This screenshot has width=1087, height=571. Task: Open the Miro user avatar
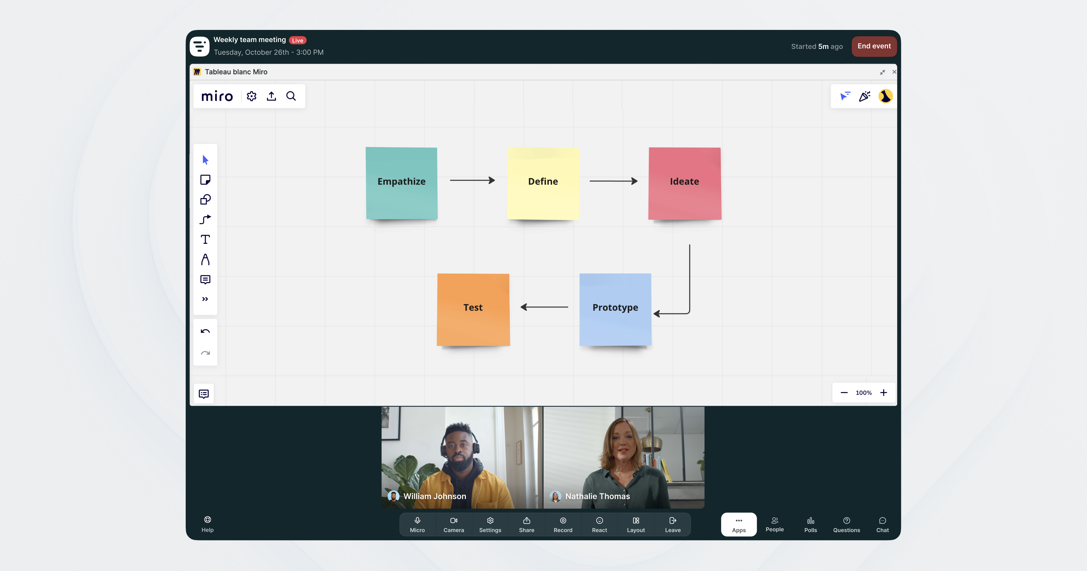885,96
